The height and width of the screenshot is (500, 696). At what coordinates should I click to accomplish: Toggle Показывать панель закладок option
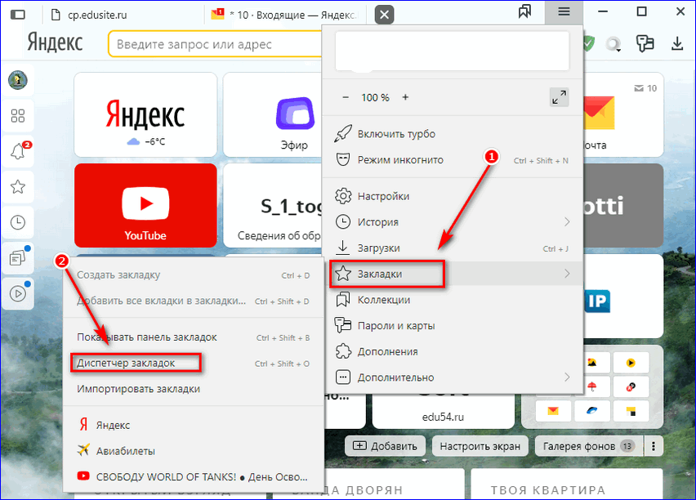pos(147,337)
